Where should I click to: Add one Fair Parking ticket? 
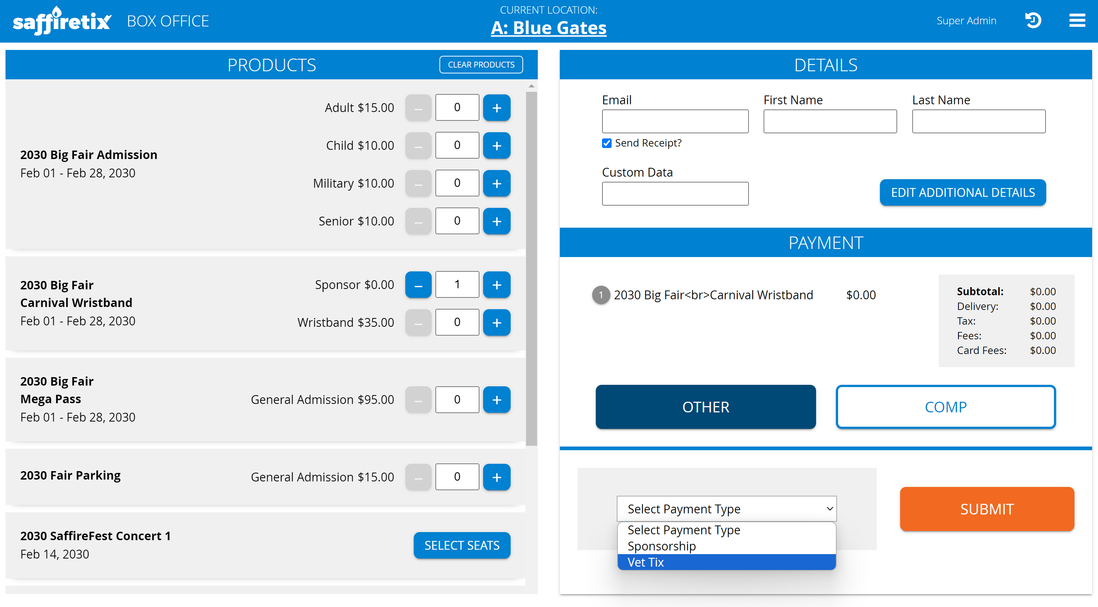(497, 477)
